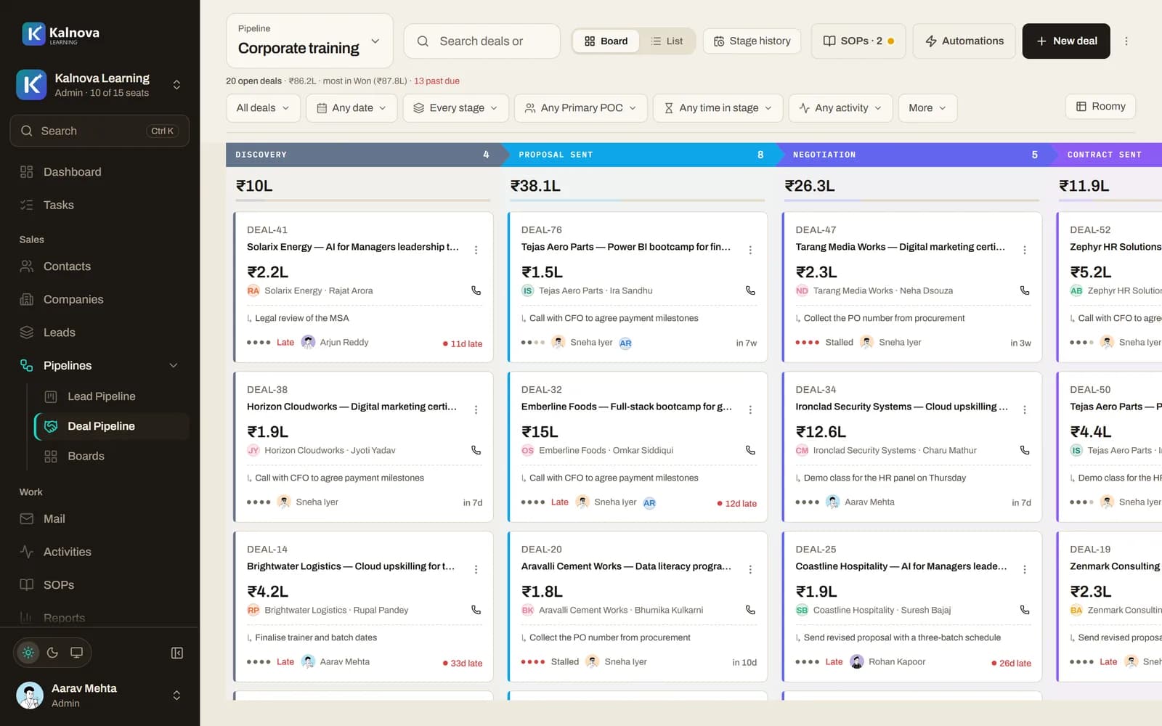This screenshot has height=726, width=1162.
Task: Switch to system theme monitor toggle
Action: click(x=76, y=653)
